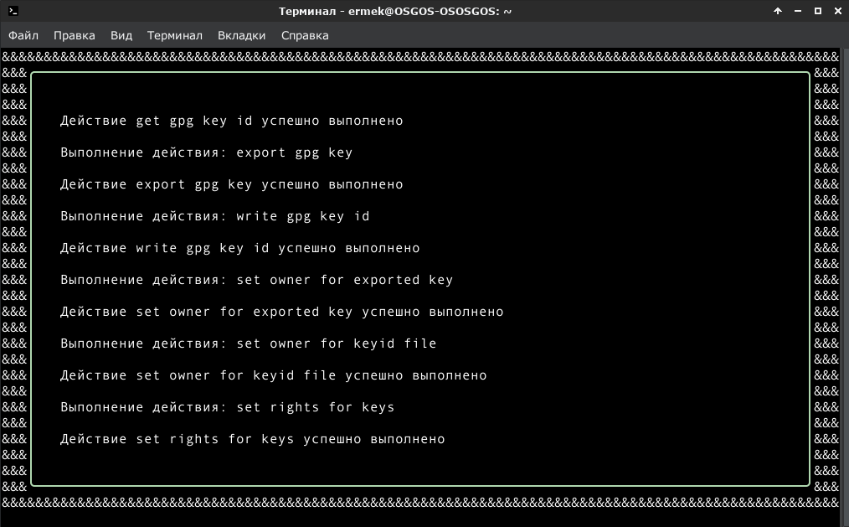
Task: Open the Файл menu
Action: 23,36
